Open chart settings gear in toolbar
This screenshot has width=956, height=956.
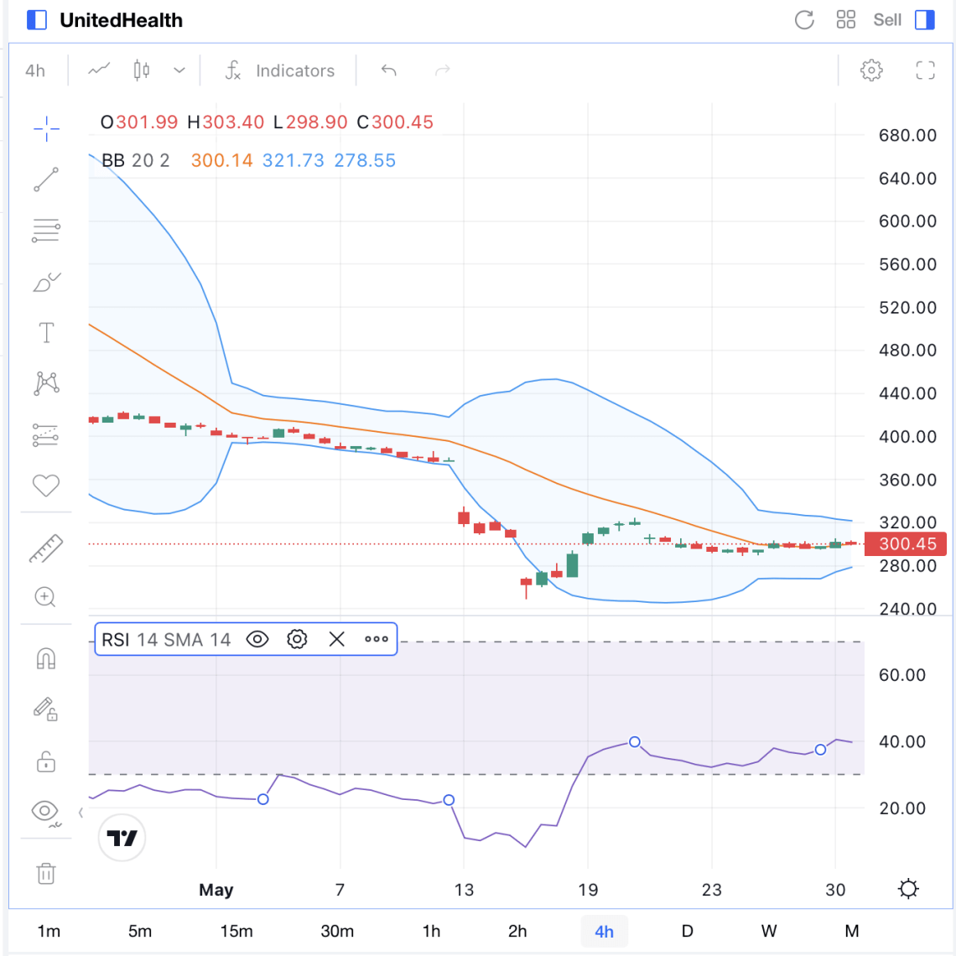[x=871, y=70]
